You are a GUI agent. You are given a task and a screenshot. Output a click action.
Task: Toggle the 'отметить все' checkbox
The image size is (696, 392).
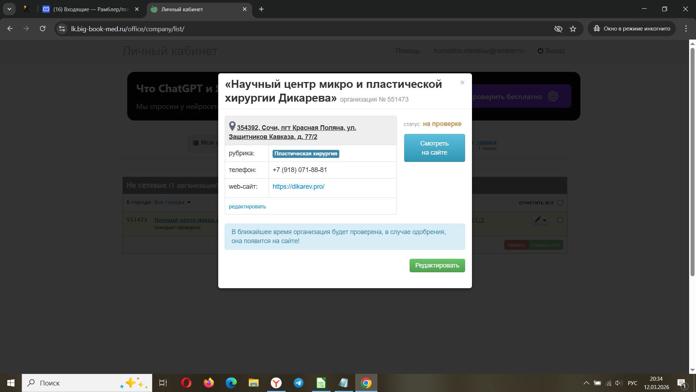pos(560,203)
